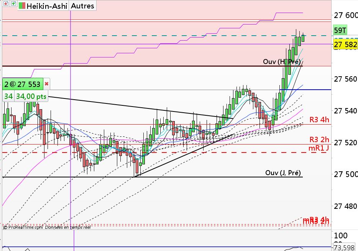Close the 2 @ 27 553 position

click(47, 84)
